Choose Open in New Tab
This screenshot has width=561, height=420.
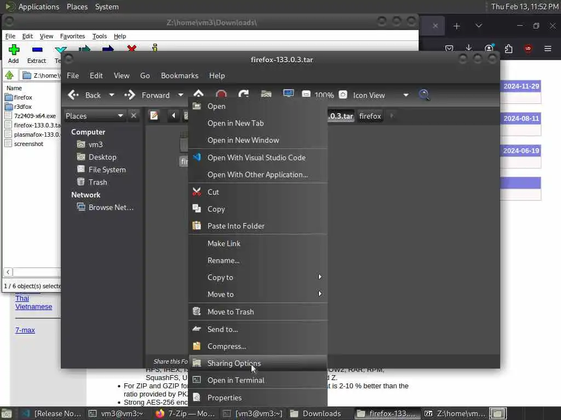pyautogui.click(x=257, y=123)
